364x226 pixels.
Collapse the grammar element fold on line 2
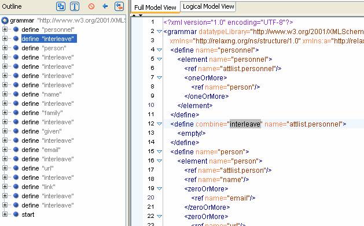tap(159, 31)
